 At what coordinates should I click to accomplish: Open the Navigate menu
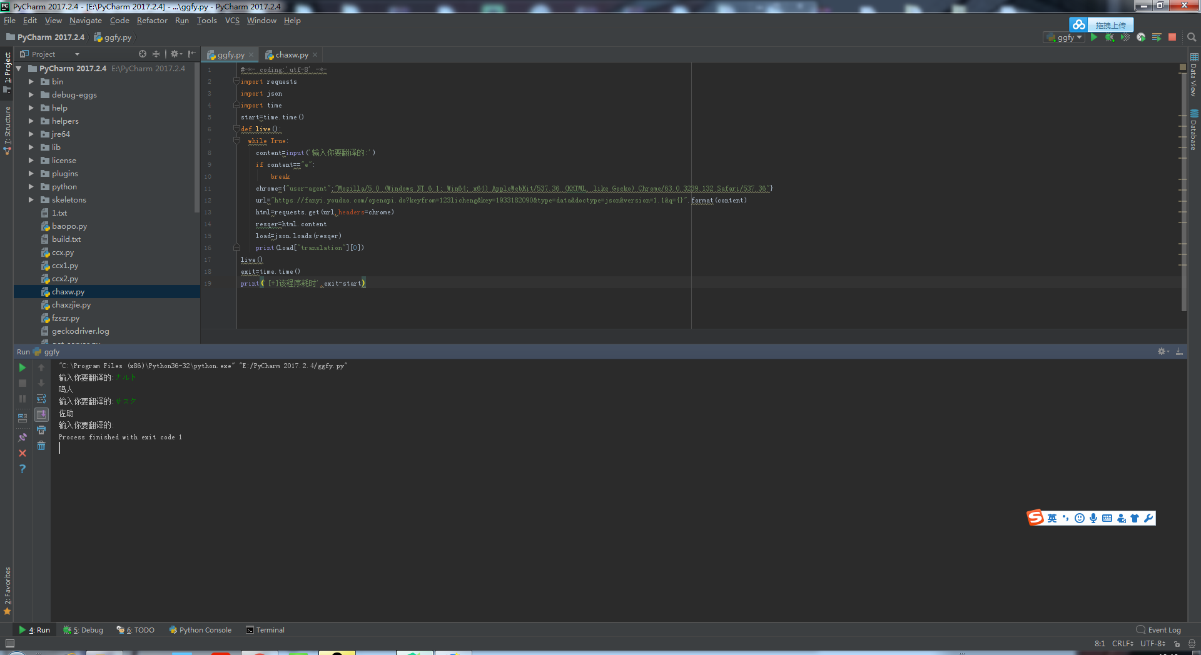(86, 21)
